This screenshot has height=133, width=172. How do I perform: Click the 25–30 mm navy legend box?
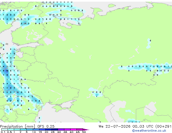tap(55, 129)
